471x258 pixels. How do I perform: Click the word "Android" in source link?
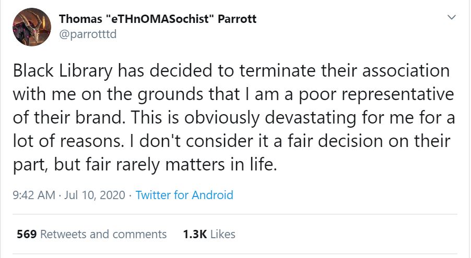click(x=212, y=195)
